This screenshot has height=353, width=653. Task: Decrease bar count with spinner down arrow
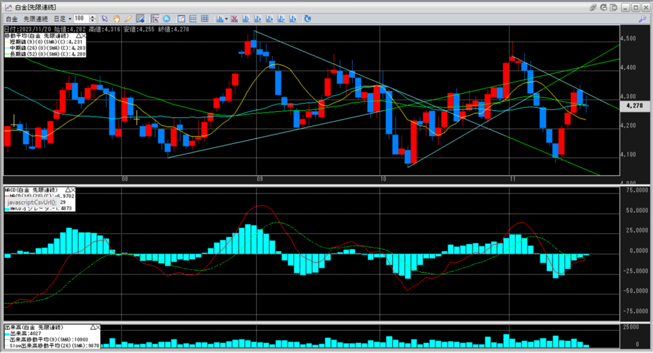92,21
